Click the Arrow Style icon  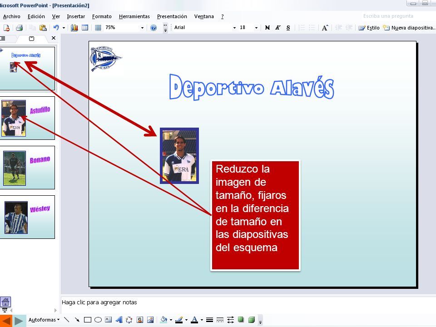click(x=231, y=320)
